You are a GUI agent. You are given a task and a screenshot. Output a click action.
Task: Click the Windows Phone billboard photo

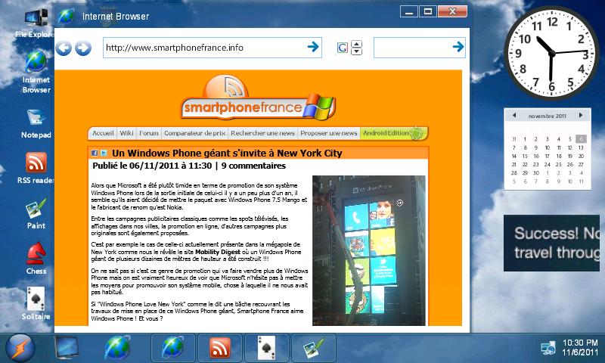(x=369, y=251)
